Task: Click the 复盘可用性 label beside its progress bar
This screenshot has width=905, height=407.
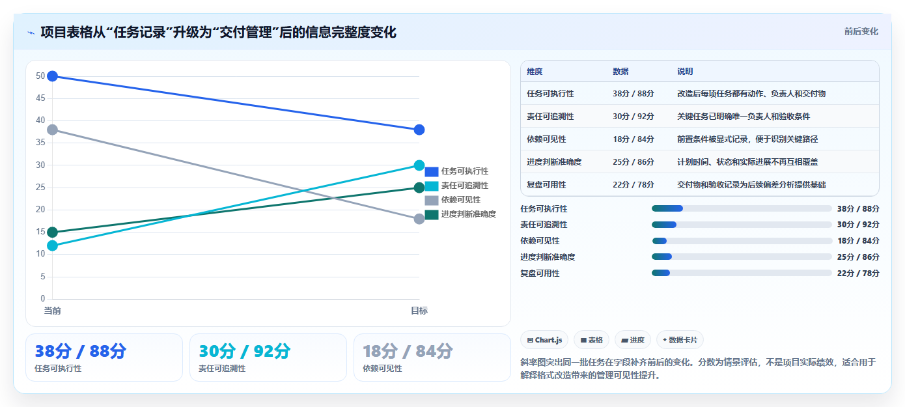Action: [540, 274]
